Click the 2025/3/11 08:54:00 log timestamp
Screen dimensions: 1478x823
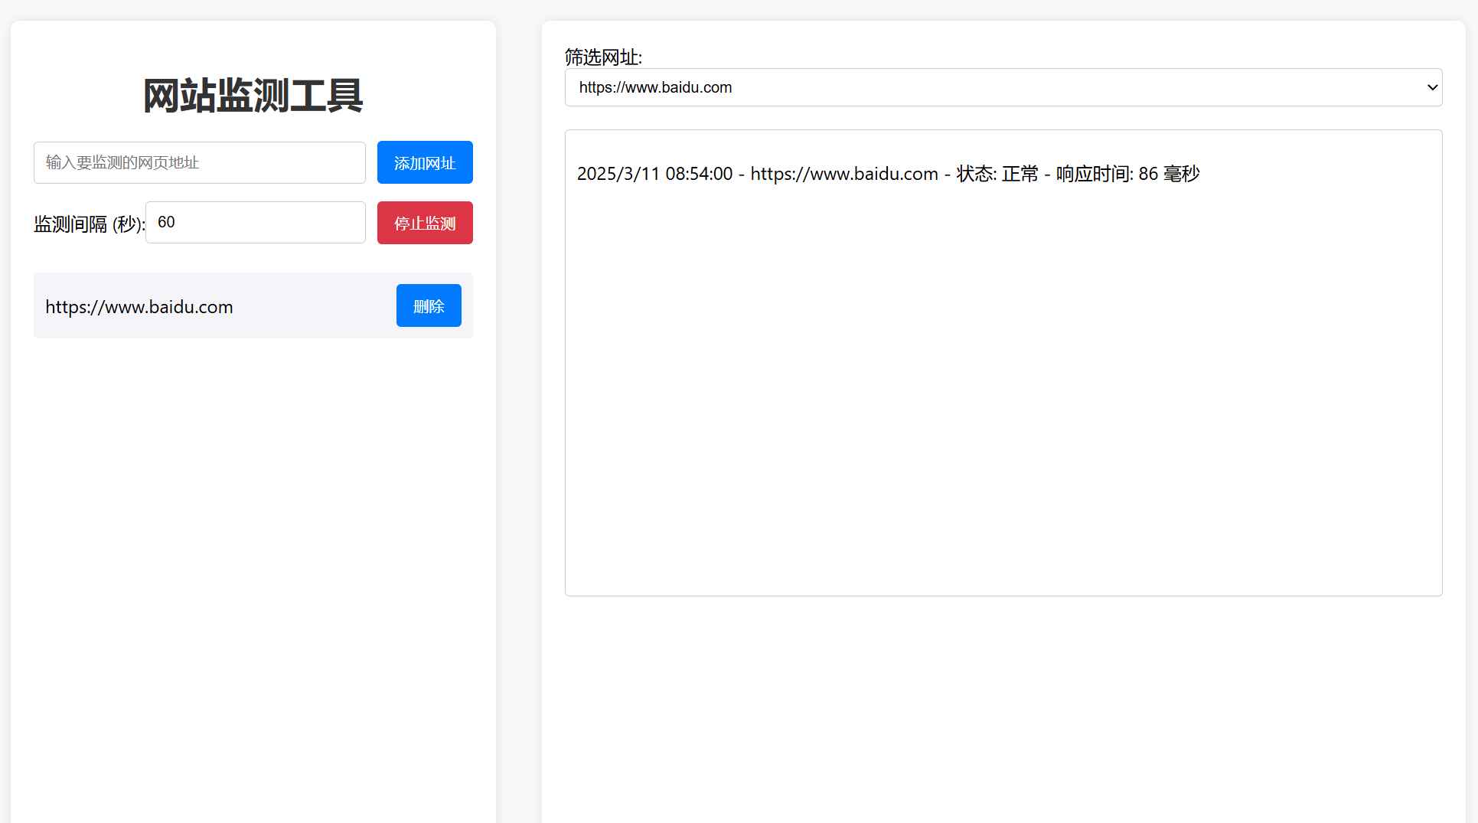pos(654,174)
